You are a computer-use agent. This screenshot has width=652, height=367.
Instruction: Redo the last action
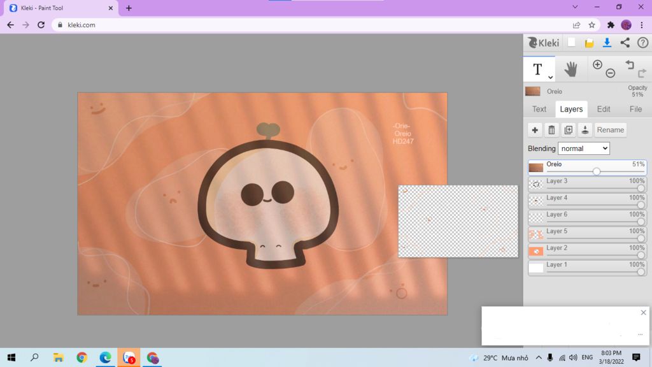pos(642,73)
